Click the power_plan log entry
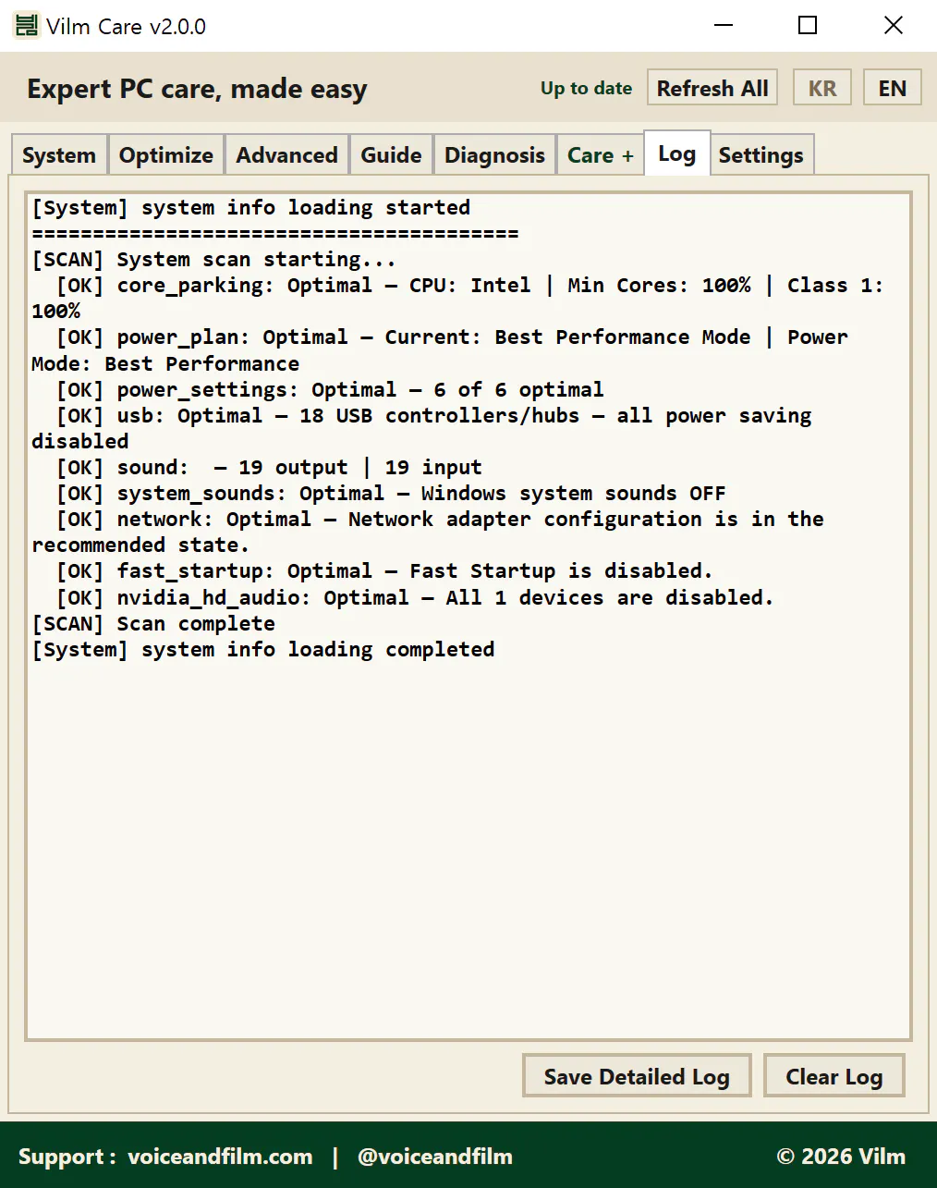Screen dimensions: 937x1188 click(x=440, y=349)
